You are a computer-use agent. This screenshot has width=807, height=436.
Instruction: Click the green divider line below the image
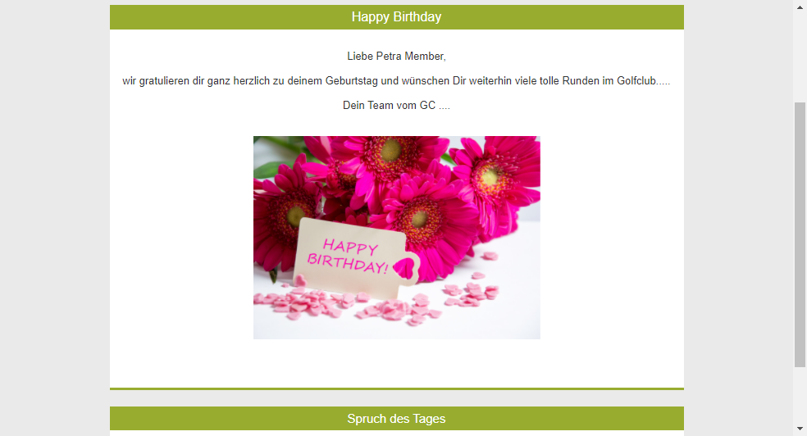pos(396,388)
